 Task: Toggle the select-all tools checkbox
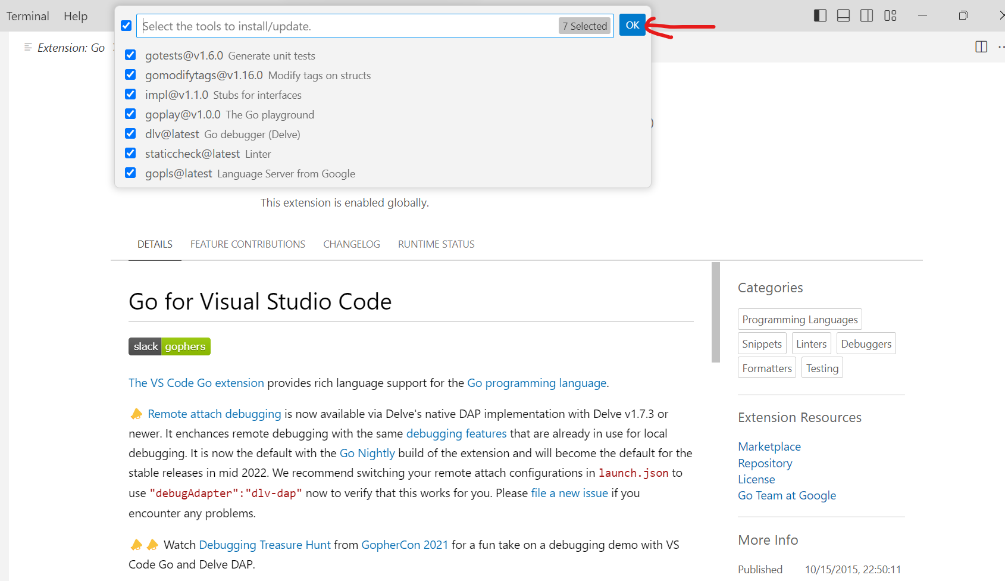click(126, 26)
